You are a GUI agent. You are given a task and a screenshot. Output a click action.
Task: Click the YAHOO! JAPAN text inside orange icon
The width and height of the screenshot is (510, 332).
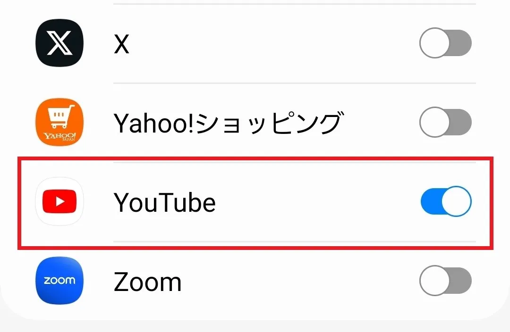[x=60, y=136]
